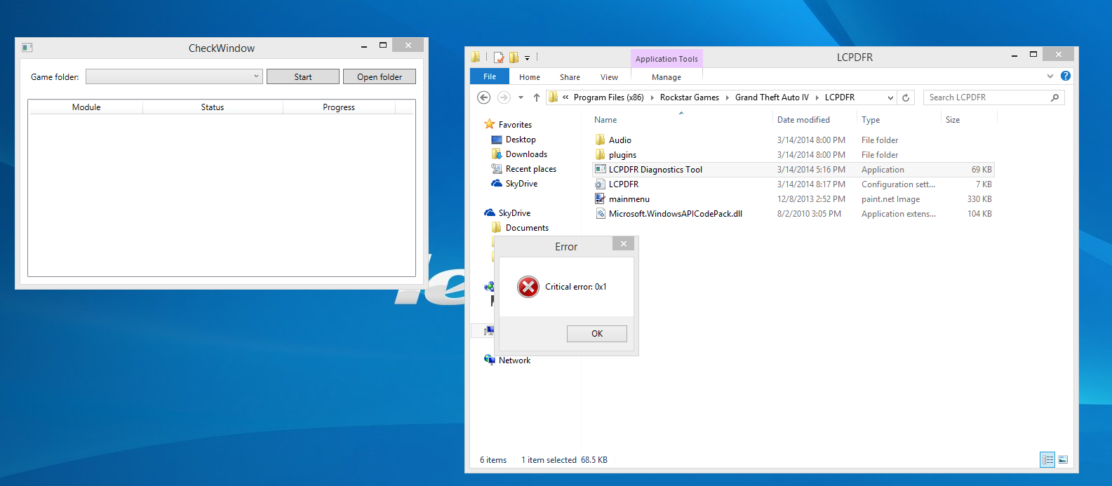This screenshot has height=486, width=1112.
Task: Select the plugins folder icon
Action: (600, 154)
